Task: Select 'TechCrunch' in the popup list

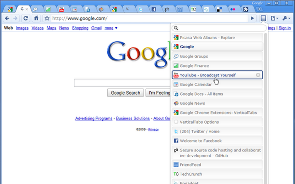Action: pos(217,174)
